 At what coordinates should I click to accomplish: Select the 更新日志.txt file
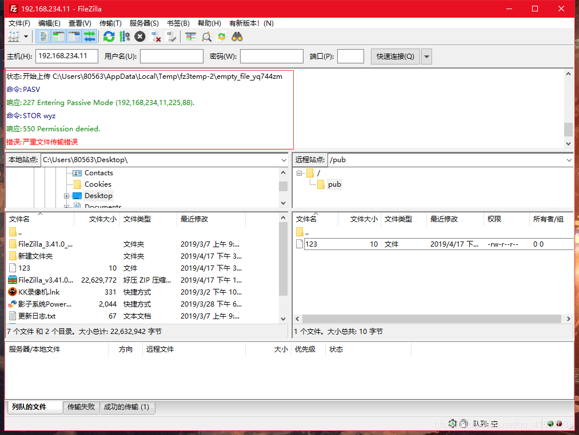(37, 316)
